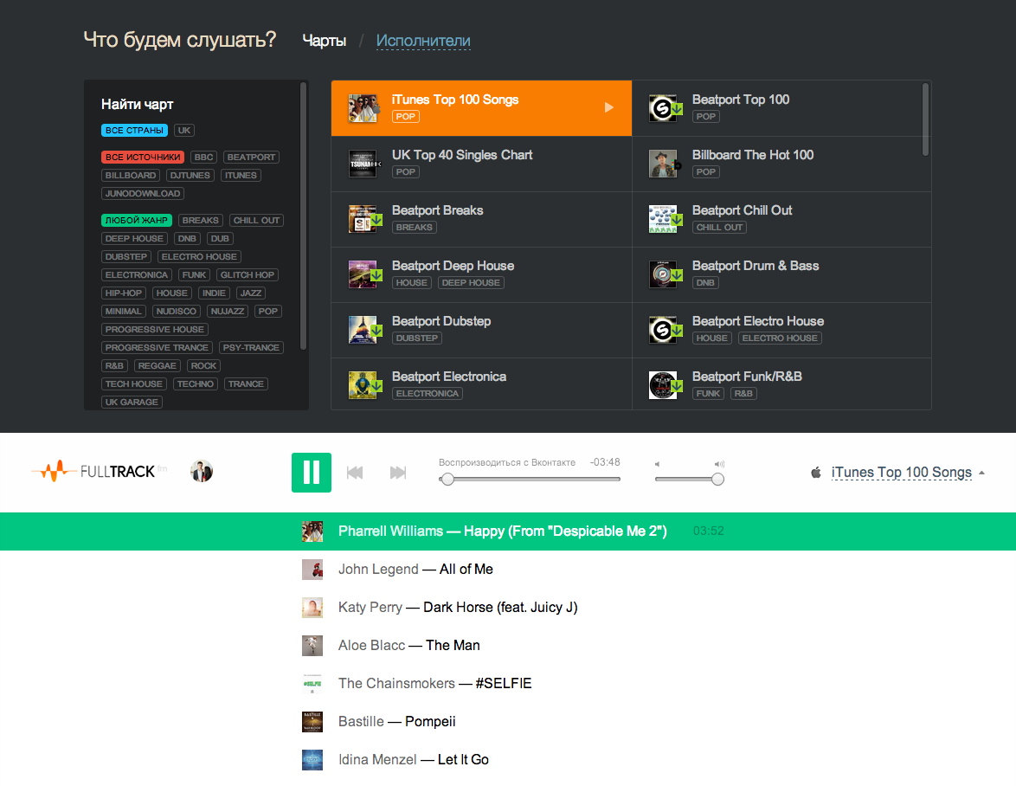Click the UK Top 40 Singles Chart thumbnail

point(363,164)
